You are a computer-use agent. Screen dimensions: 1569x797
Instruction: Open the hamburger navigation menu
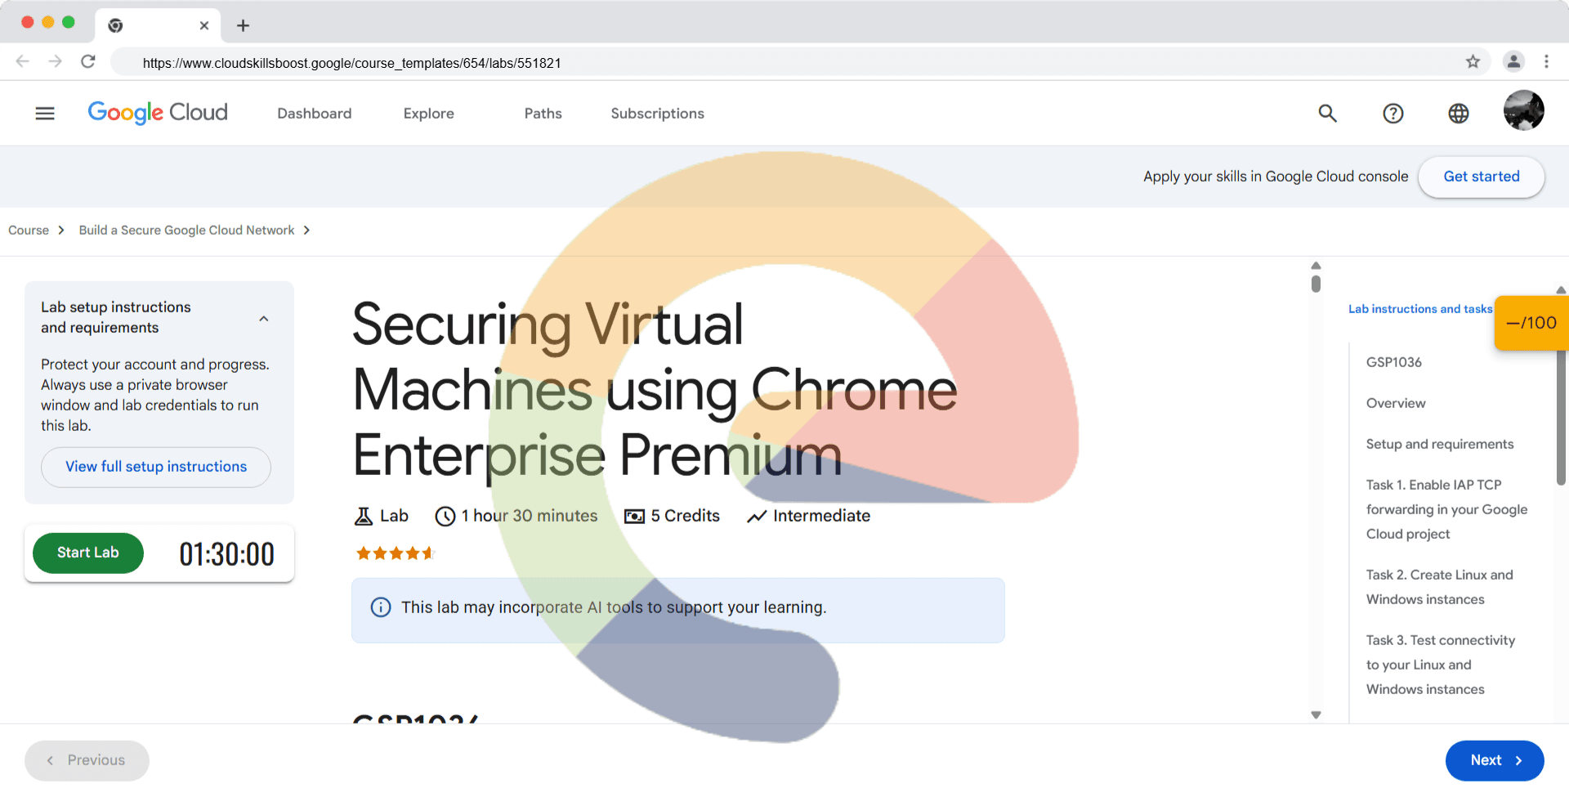click(x=45, y=114)
